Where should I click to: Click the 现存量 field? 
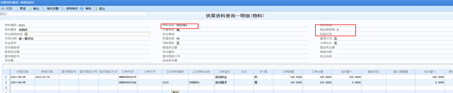(82, 61)
